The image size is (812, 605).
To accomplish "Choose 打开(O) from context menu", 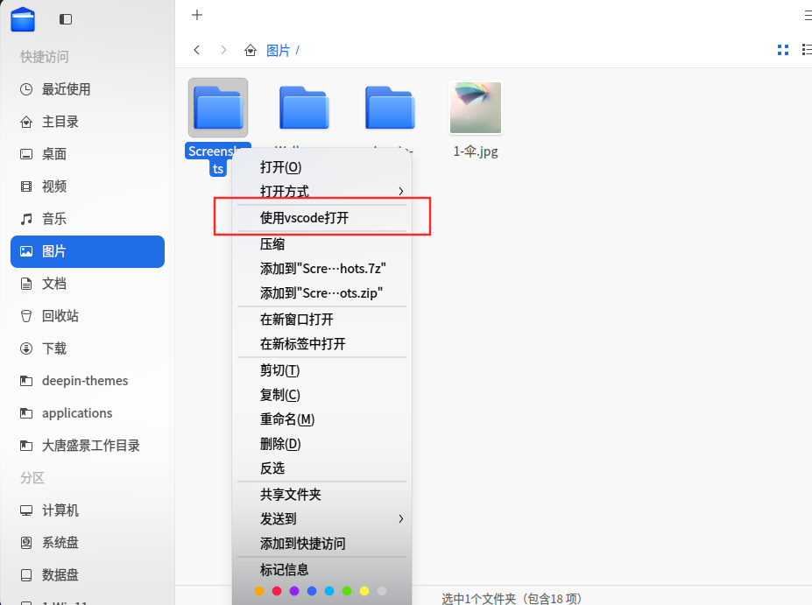I will [x=321, y=167].
